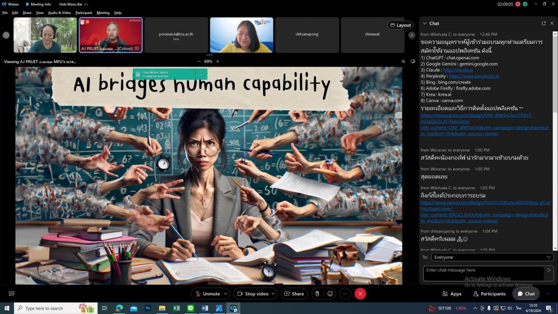The height and width of the screenshot is (314, 558).
Task: Show the Participants panel
Action: click(x=489, y=294)
